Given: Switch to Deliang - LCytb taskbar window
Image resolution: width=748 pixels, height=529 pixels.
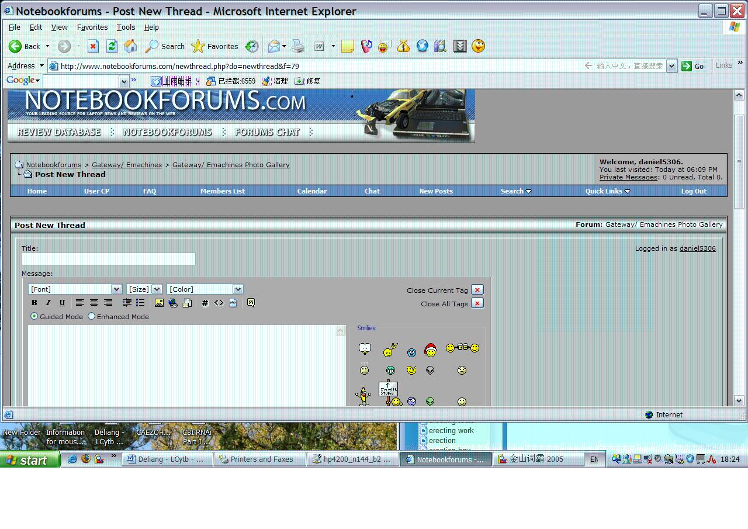Looking at the screenshot, I should point(168,459).
